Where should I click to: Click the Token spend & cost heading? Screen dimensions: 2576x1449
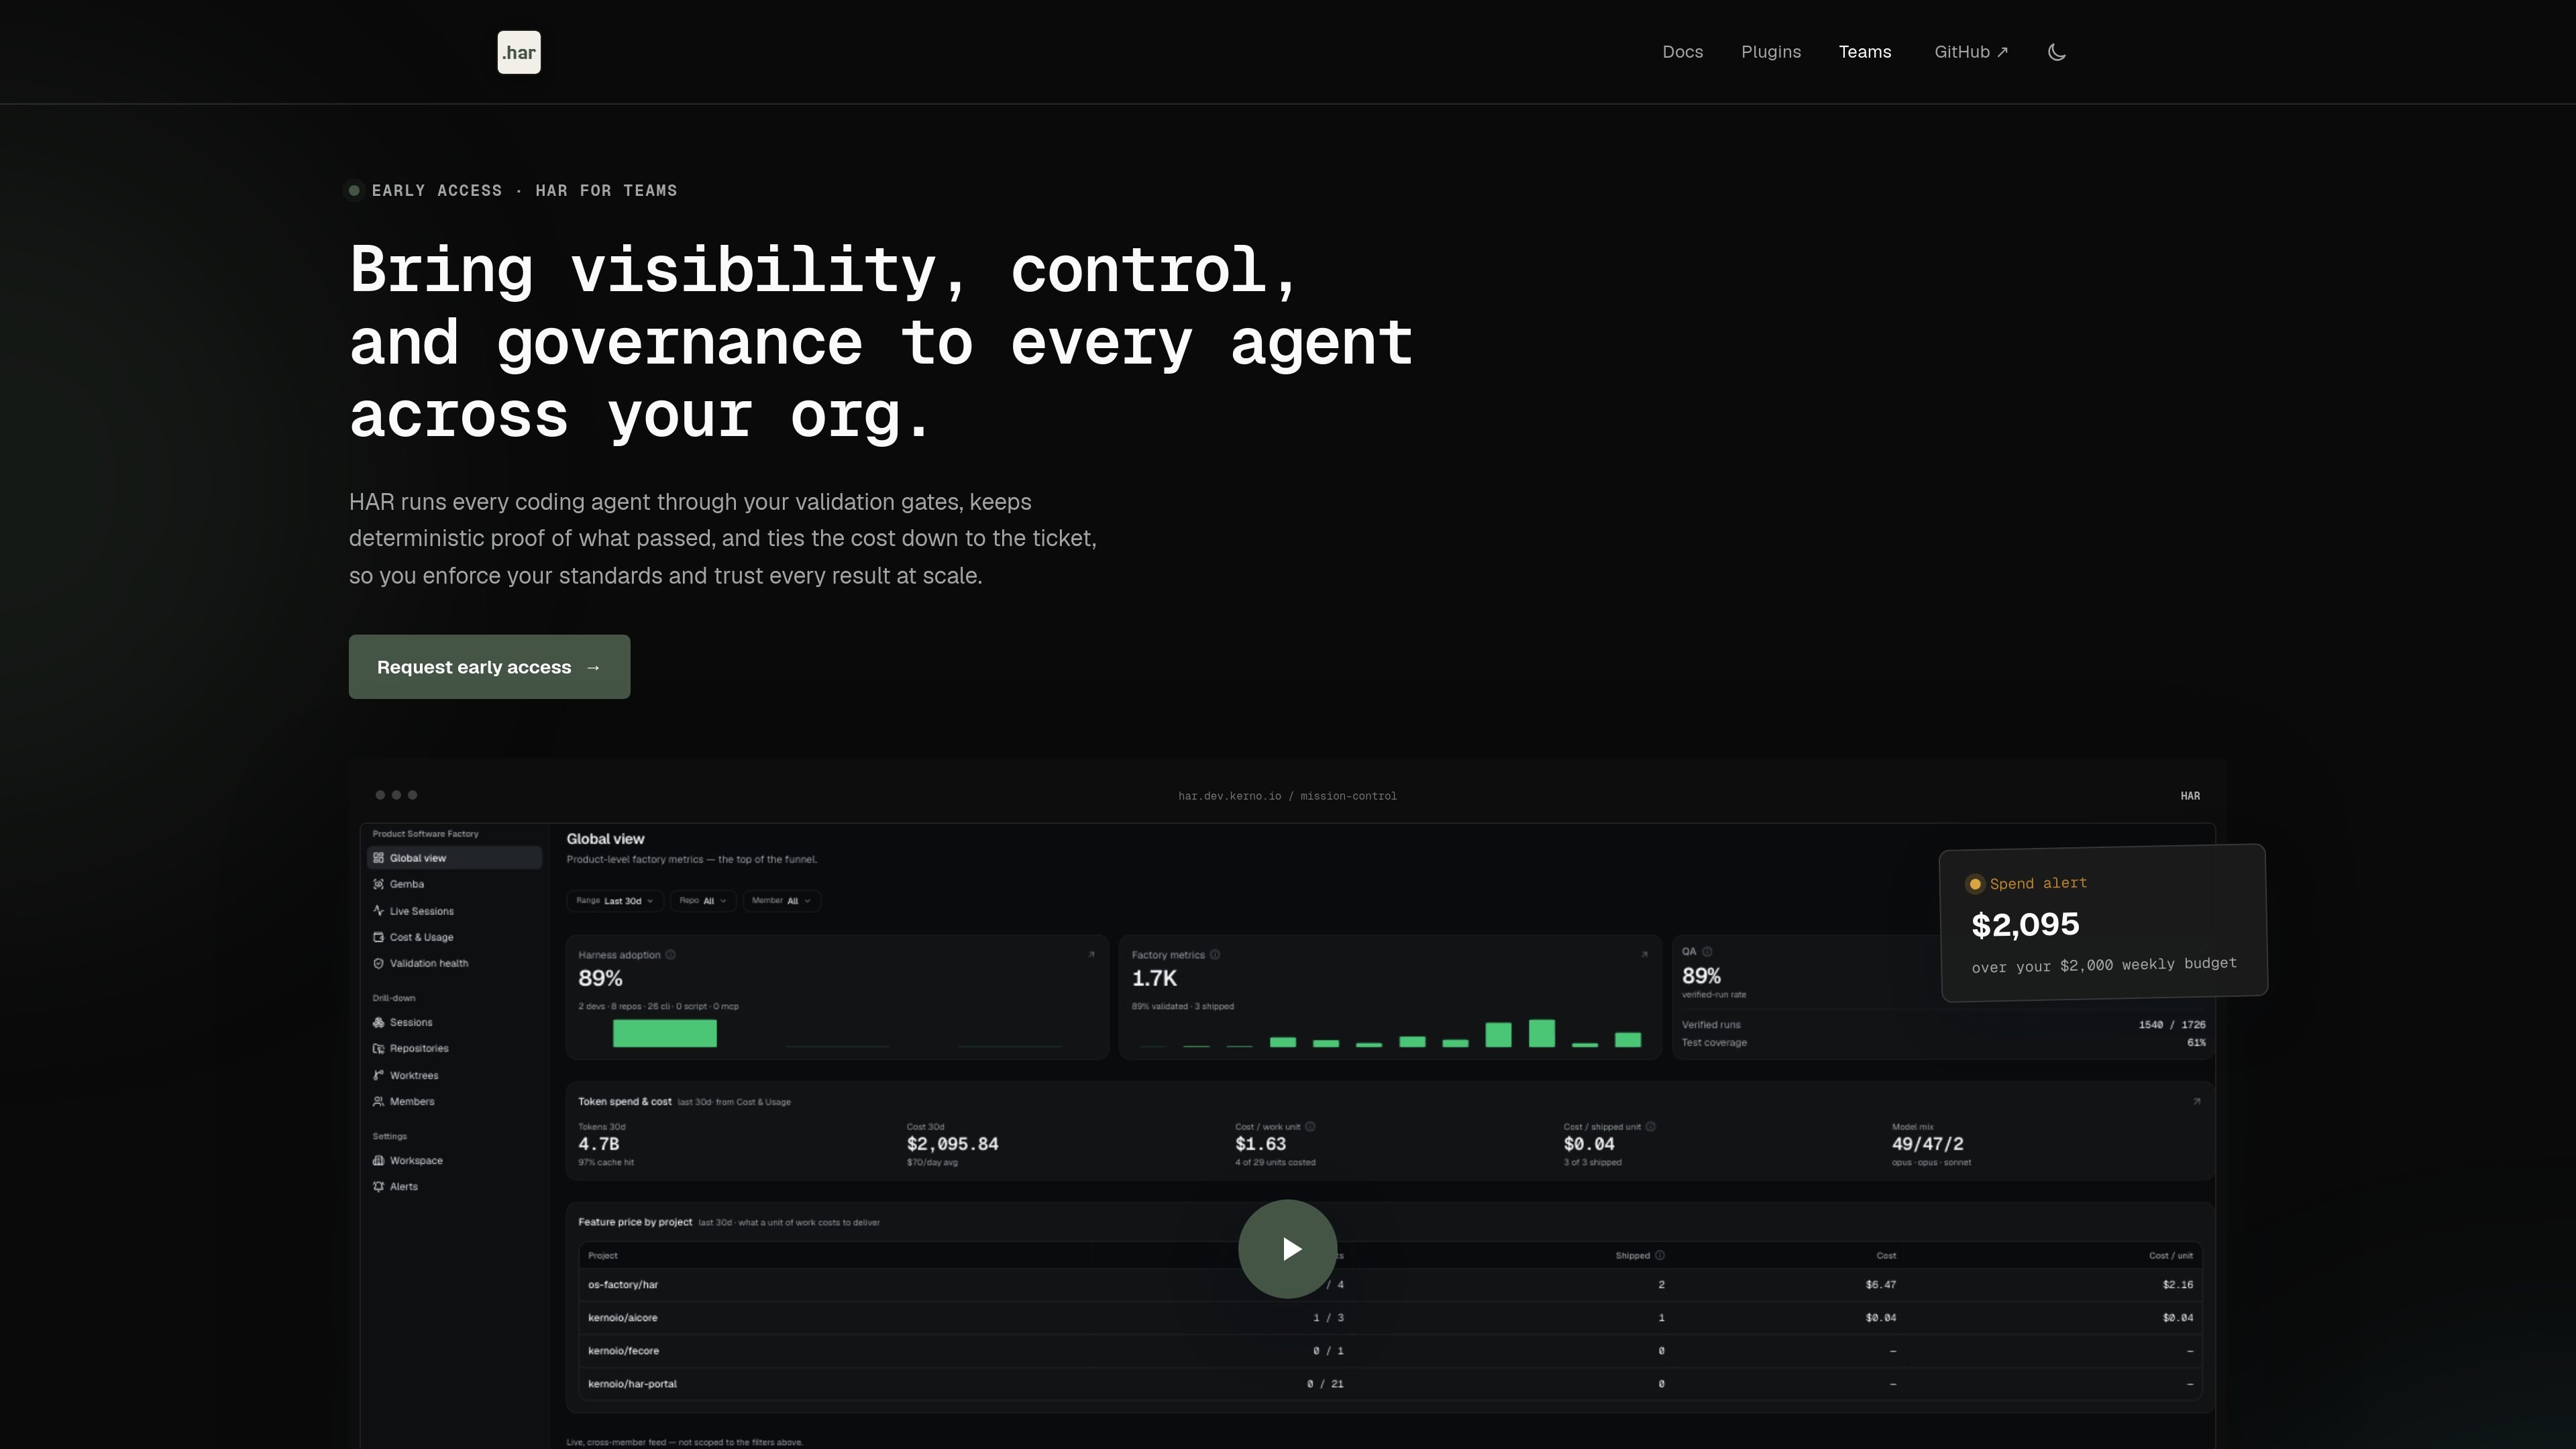point(625,1102)
